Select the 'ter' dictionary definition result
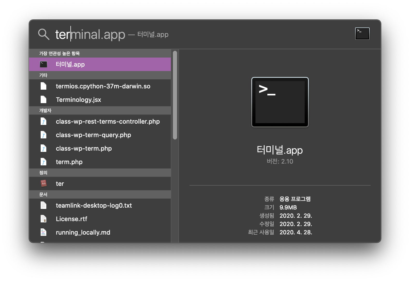The image size is (410, 281). point(100,184)
